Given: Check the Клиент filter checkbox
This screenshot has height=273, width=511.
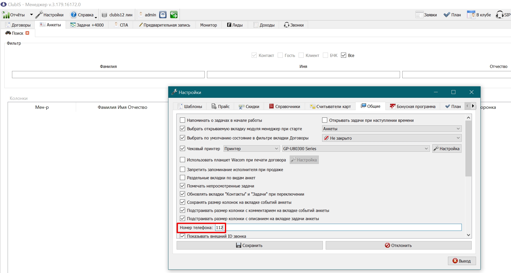Looking at the screenshot, I should point(301,55).
